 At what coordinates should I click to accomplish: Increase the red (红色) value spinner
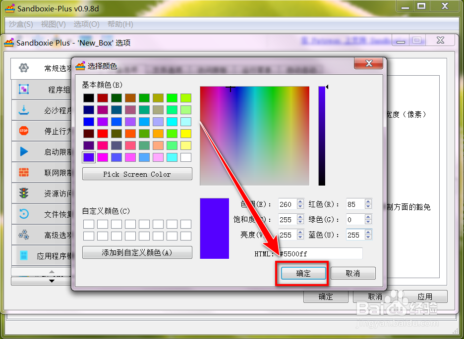[x=368, y=201]
